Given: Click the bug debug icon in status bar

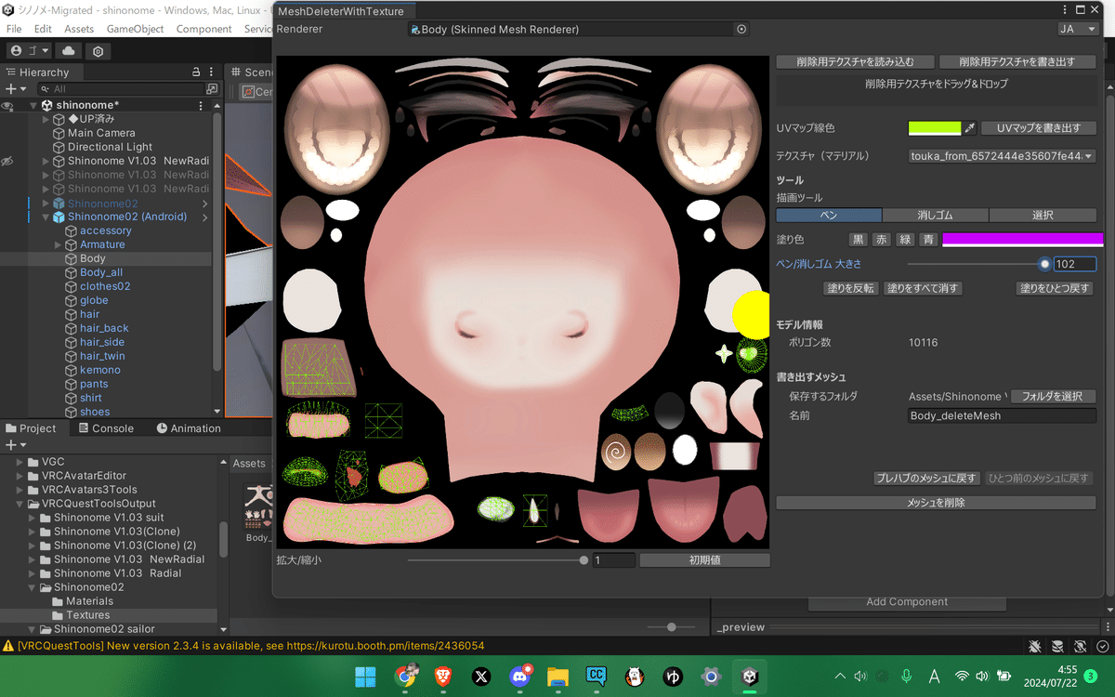Looking at the screenshot, I should point(1035,645).
